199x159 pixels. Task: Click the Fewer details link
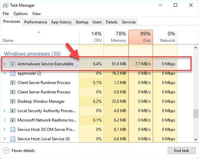point(23,151)
